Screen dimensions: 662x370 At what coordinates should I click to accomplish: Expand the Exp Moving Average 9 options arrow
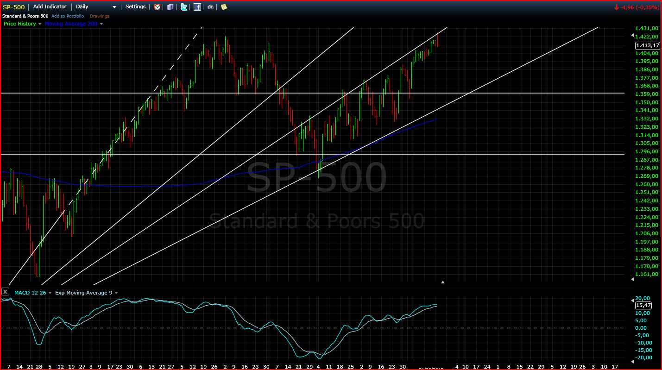[116, 293]
